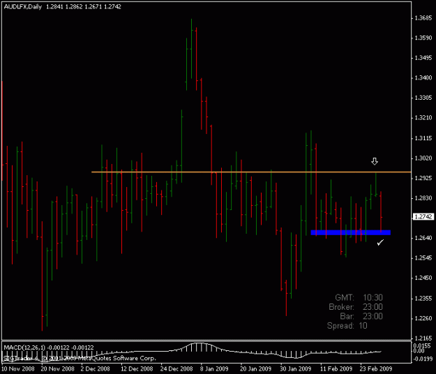Click the Spread value 10
Viewport: 436px width, 374px height.
click(x=363, y=326)
